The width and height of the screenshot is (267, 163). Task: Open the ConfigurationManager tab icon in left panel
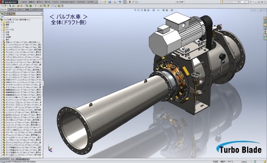click(x=10, y=14)
